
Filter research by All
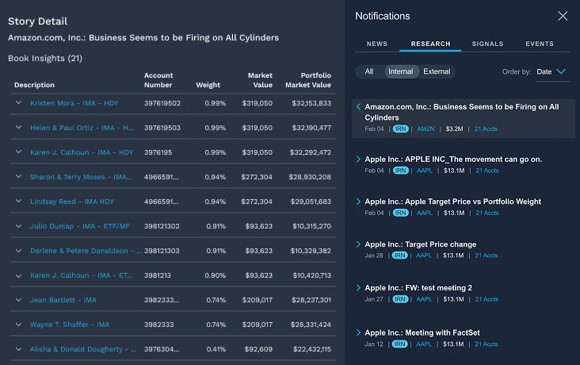pyautogui.click(x=369, y=71)
